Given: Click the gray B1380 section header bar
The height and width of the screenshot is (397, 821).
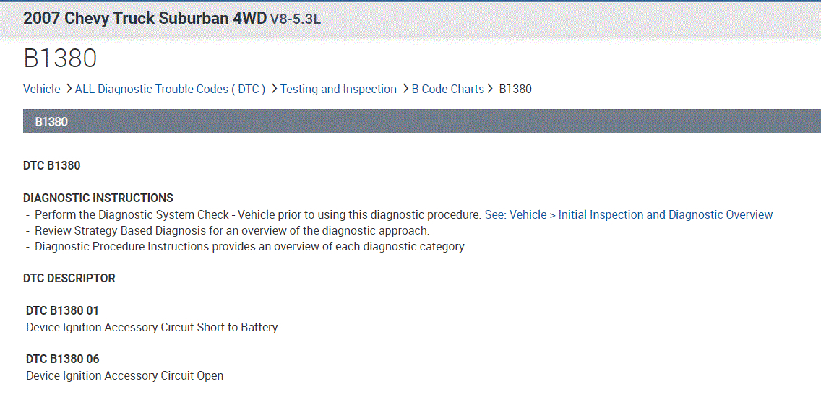Looking at the screenshot, I should [419, 122].
